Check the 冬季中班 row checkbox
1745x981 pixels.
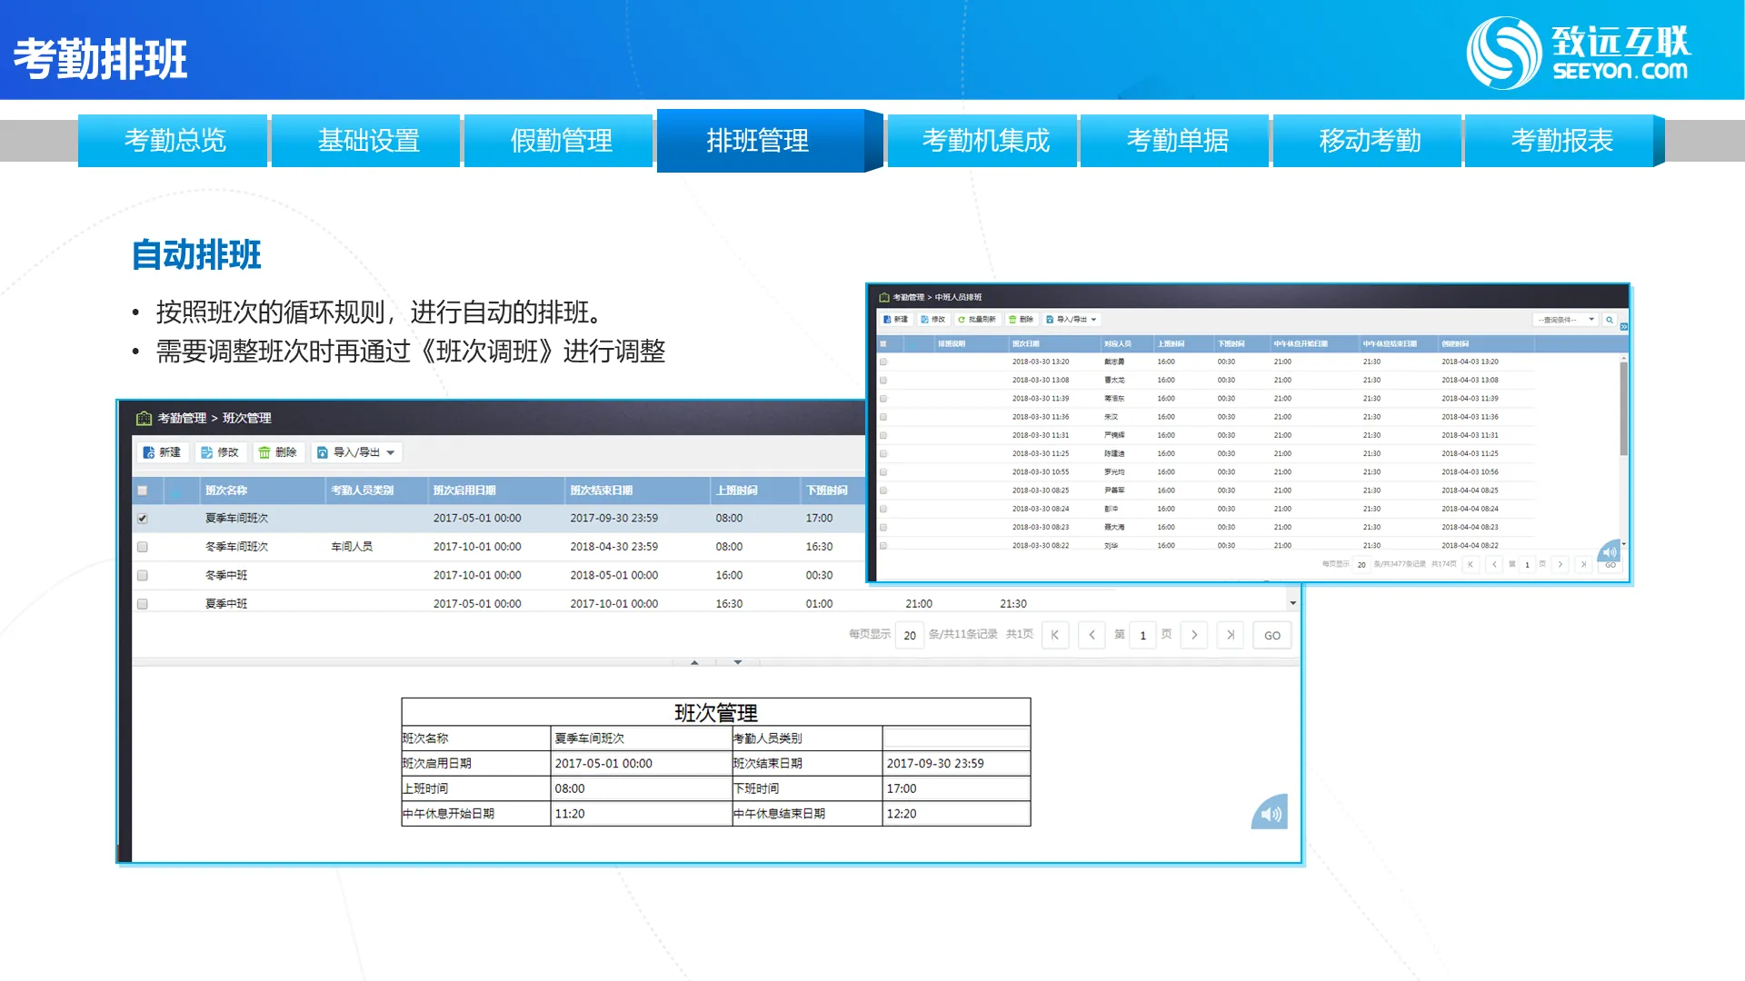[x=143, y=575]
